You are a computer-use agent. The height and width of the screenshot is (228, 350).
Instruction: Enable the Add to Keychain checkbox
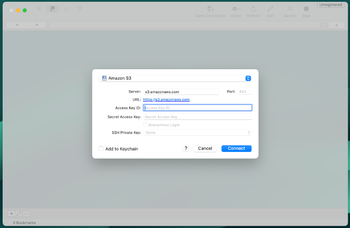(x=101, y=149)
